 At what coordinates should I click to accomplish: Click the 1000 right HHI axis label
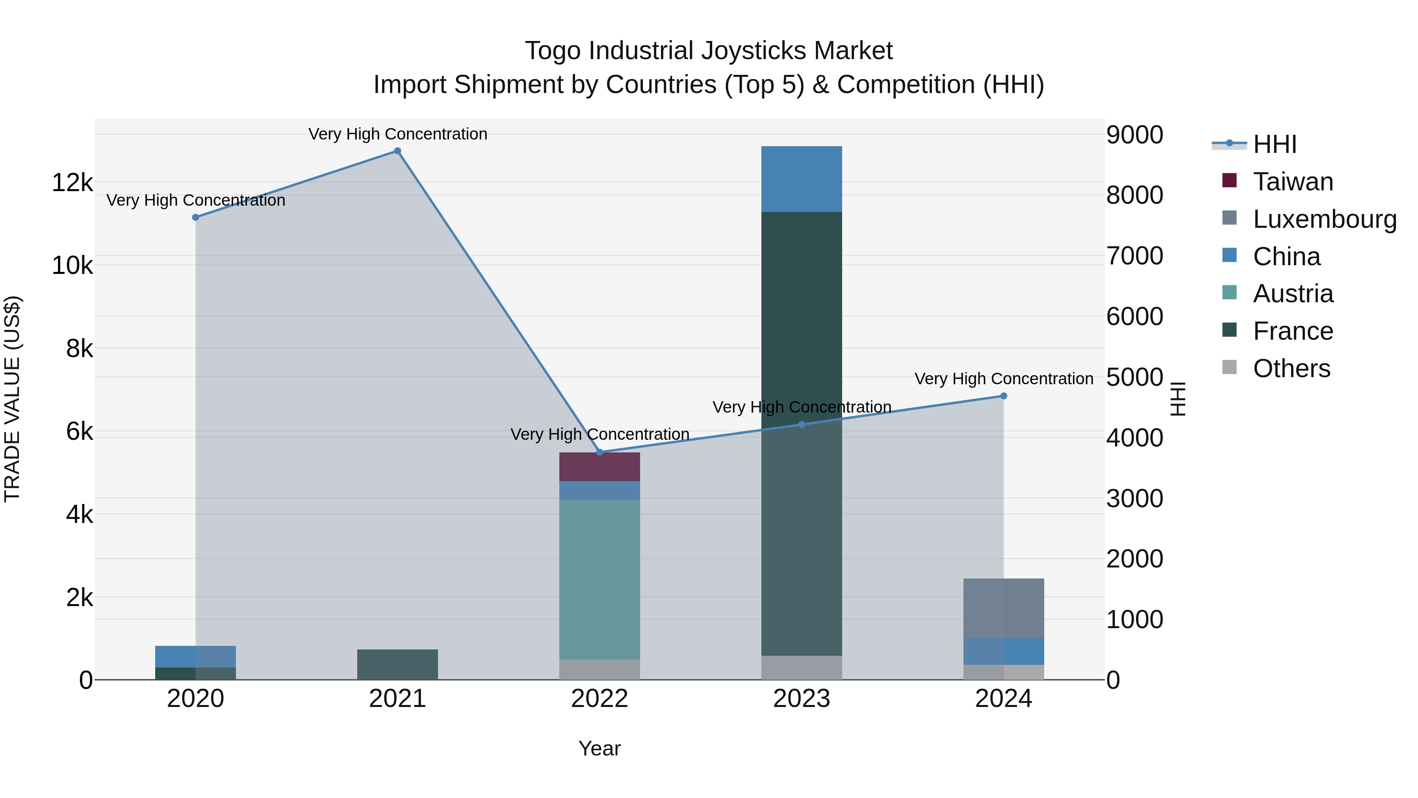point(1134,619)
